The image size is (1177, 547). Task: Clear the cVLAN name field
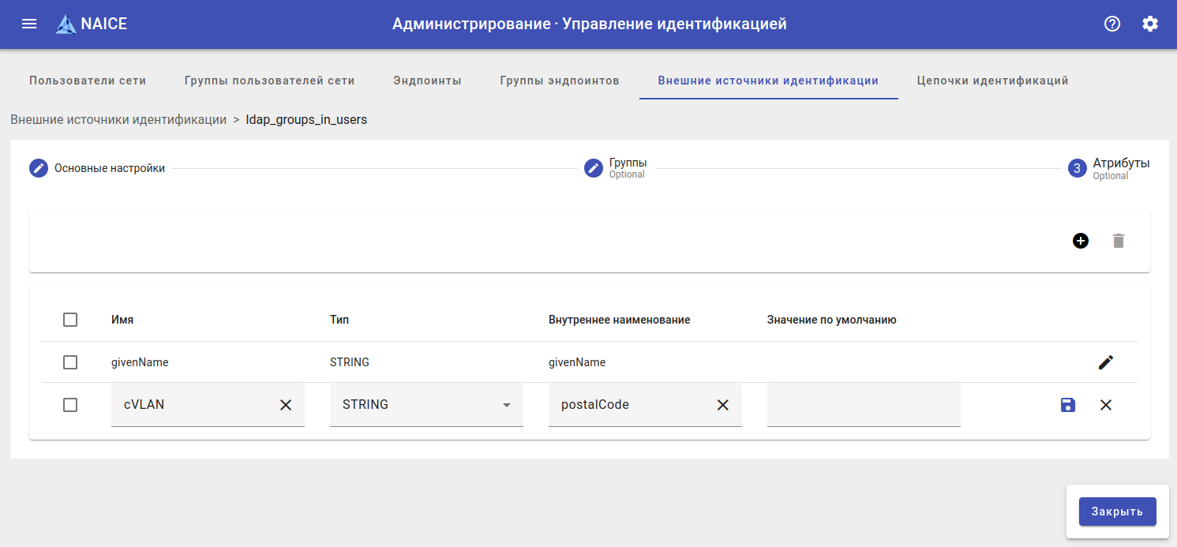click(286, 405)
